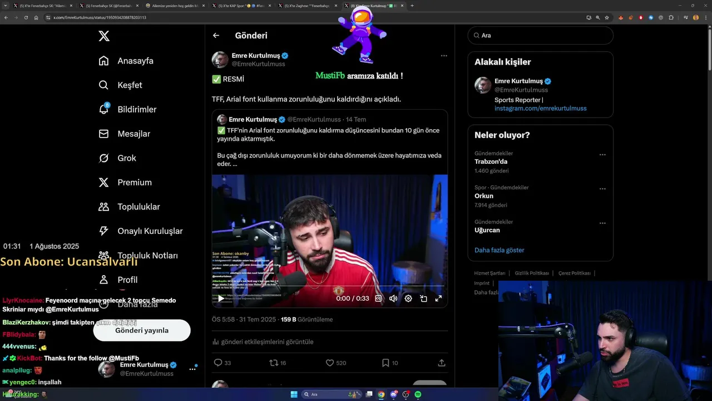Toggle video captions icon
The height and width of the screenshot is (401, 712).
click(378, 299)
